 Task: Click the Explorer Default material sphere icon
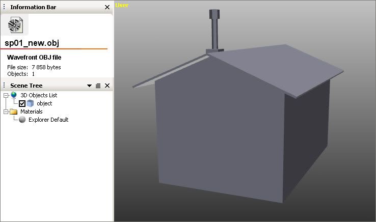tap(22, 120)
